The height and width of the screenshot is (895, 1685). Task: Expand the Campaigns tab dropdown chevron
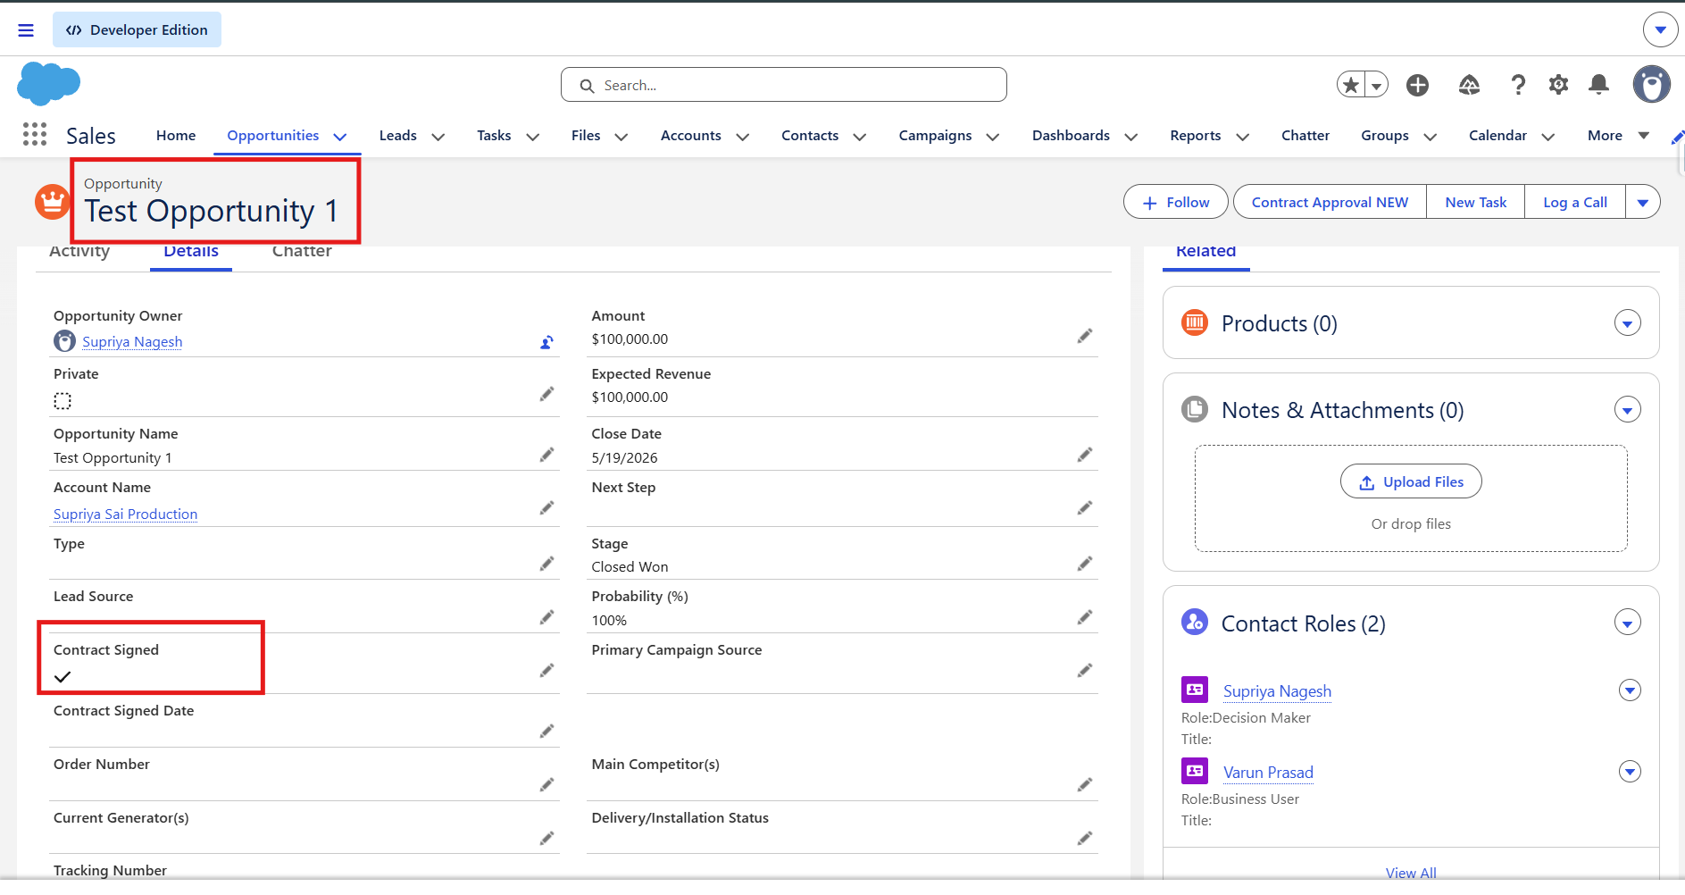992,137
